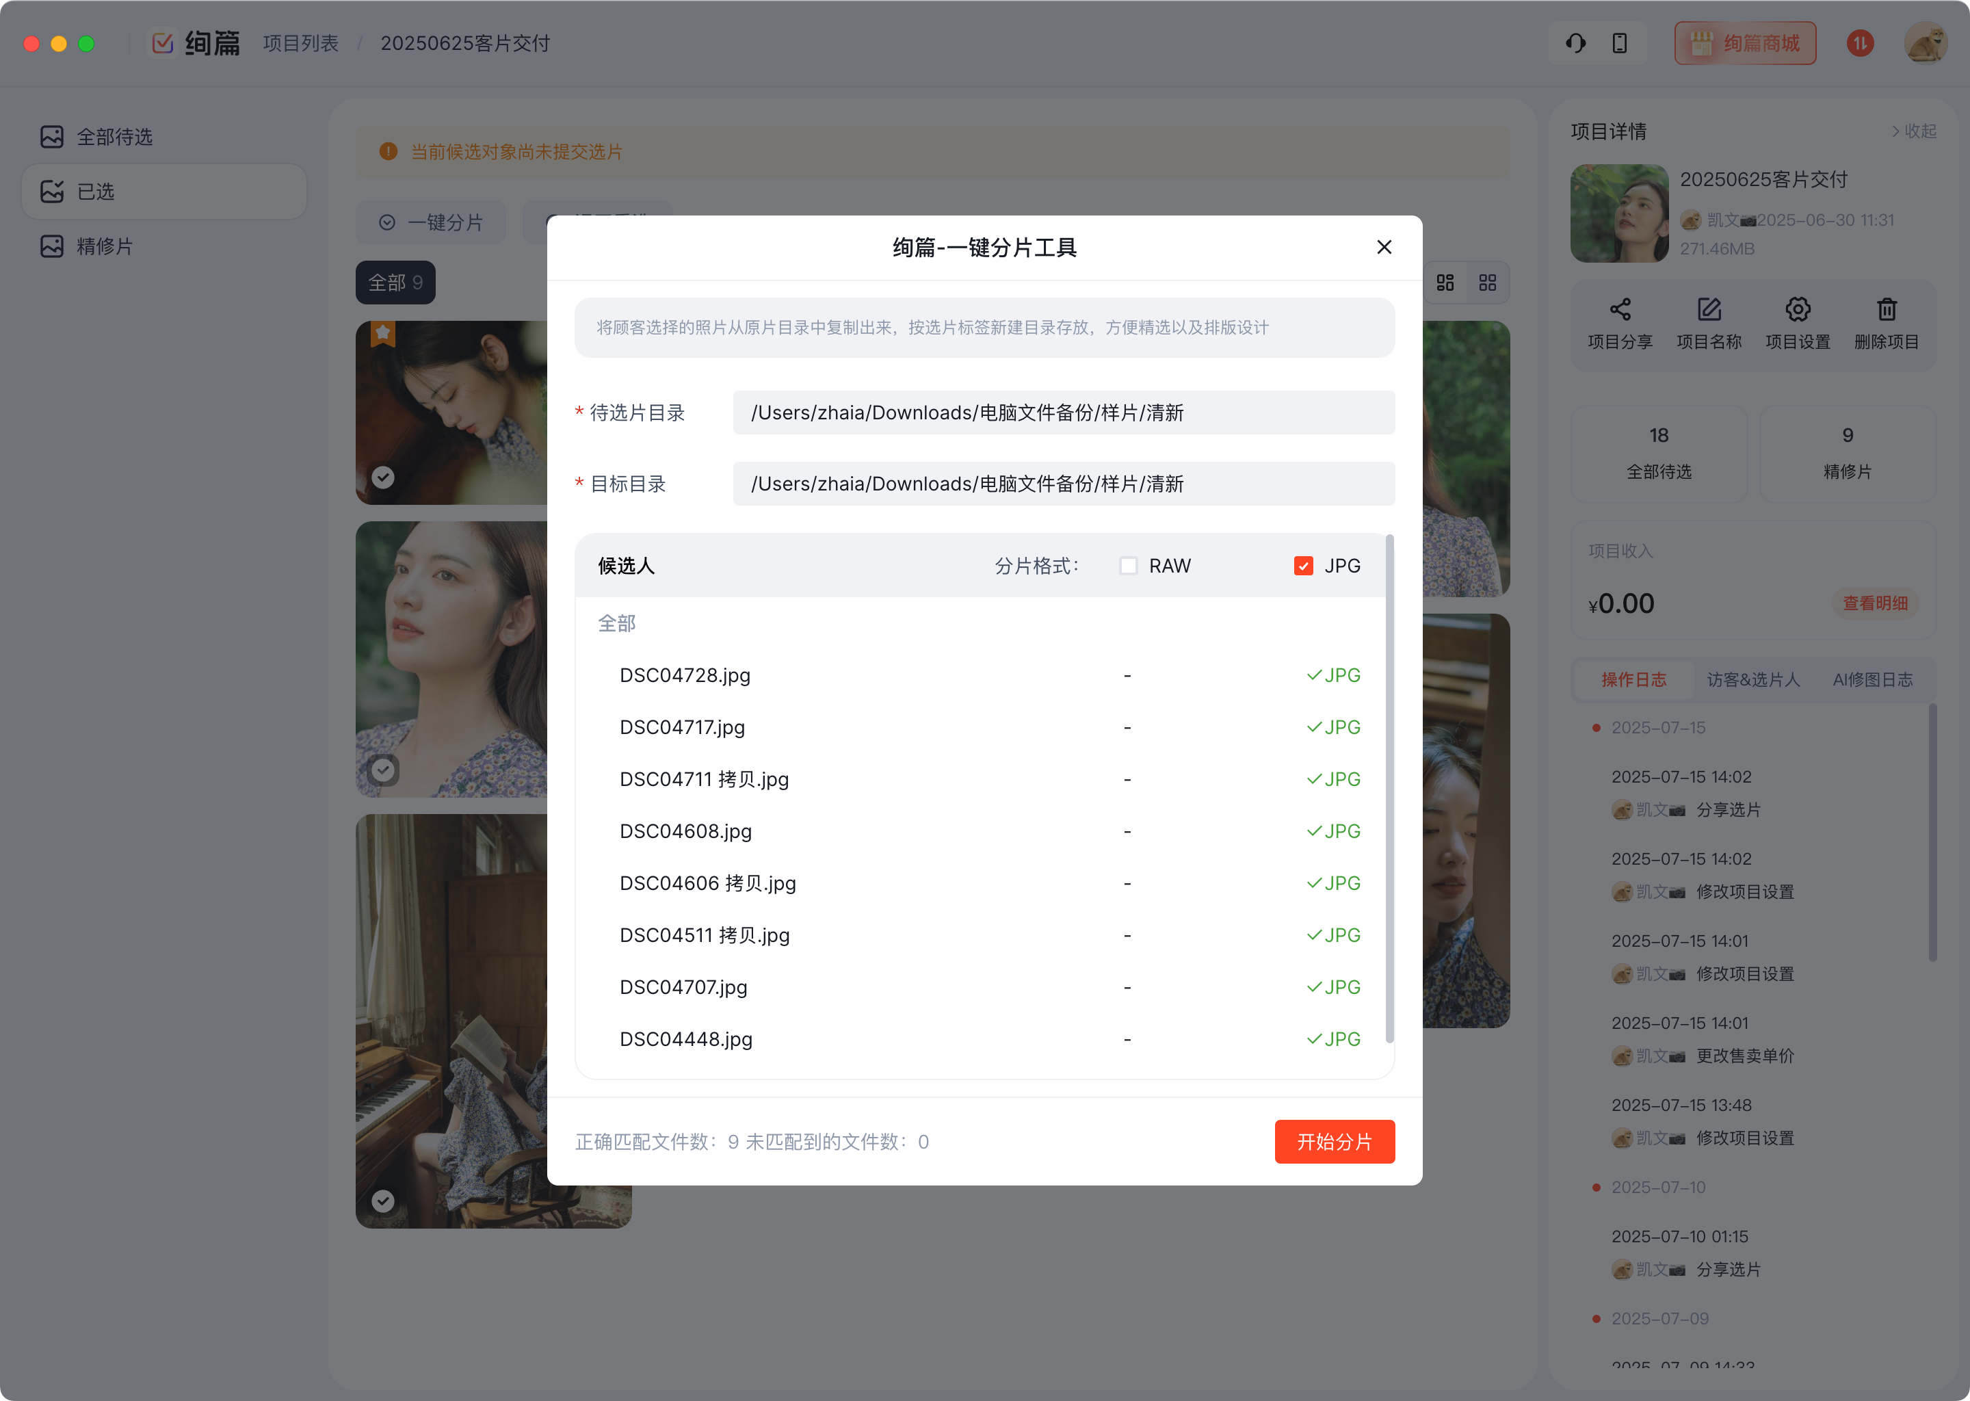Click the 全部待选 sidebar image icon
Image resolution: width=1970 pixels, height=1401 pixels.
pyautogui.click(x=52, y=136)
